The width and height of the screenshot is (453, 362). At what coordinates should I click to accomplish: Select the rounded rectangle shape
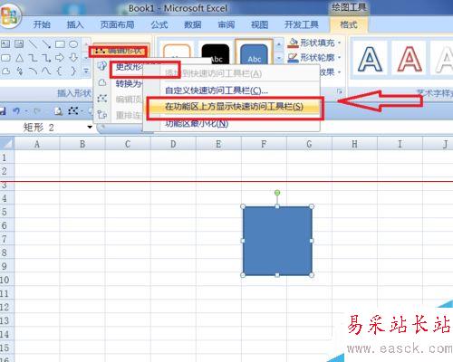tap(5, 58)
